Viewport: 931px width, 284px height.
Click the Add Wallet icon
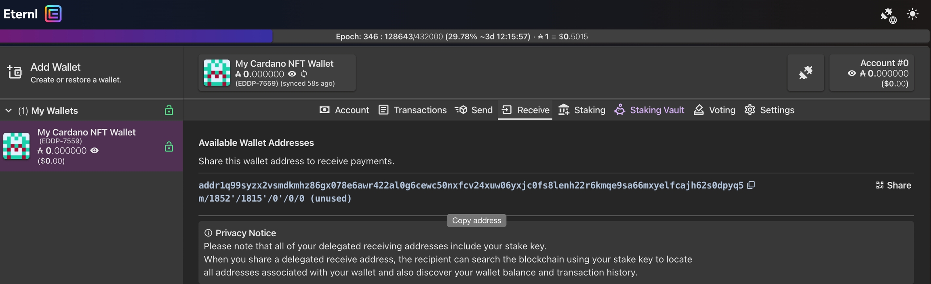(15, 72)
